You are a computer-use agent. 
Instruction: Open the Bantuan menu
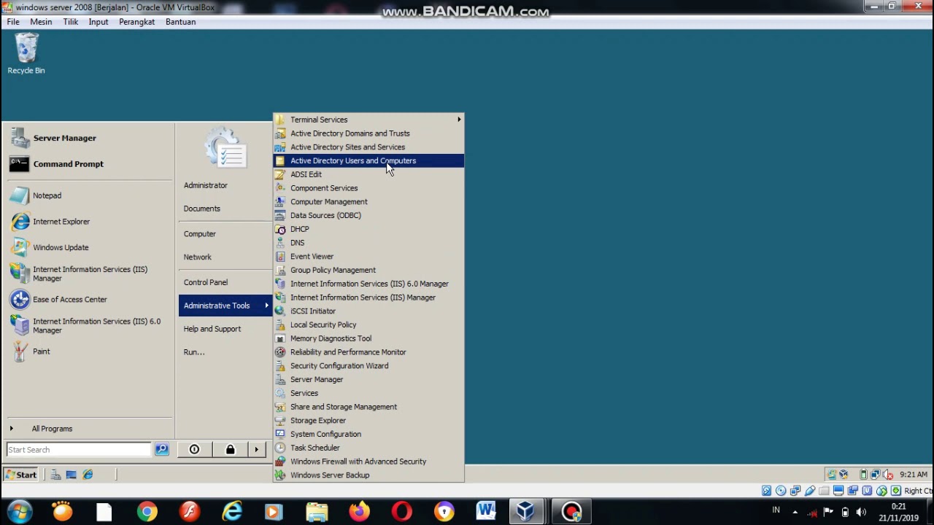coord(180,22)
